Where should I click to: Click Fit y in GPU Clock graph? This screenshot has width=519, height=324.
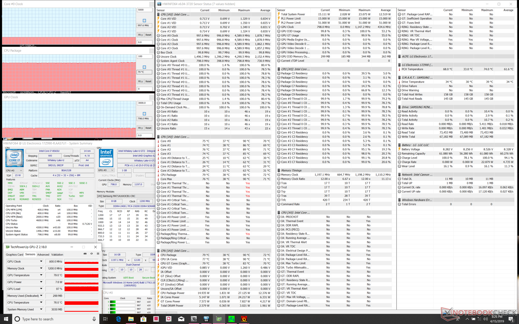pyautogui.click(x=140, y=128)
